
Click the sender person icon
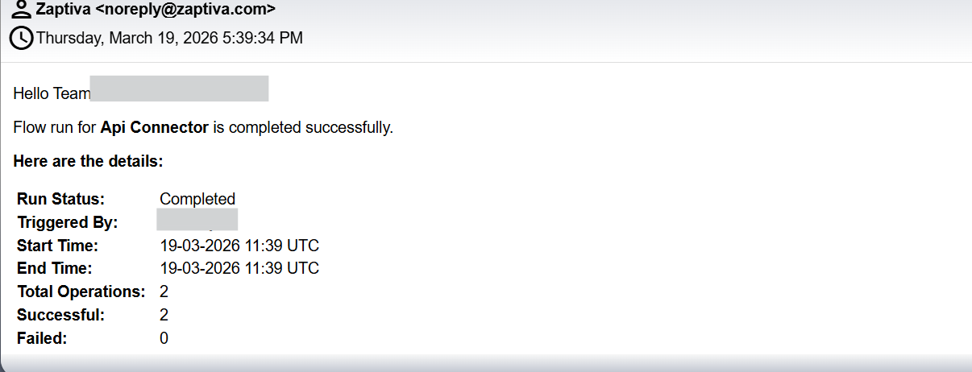(22, 10)
